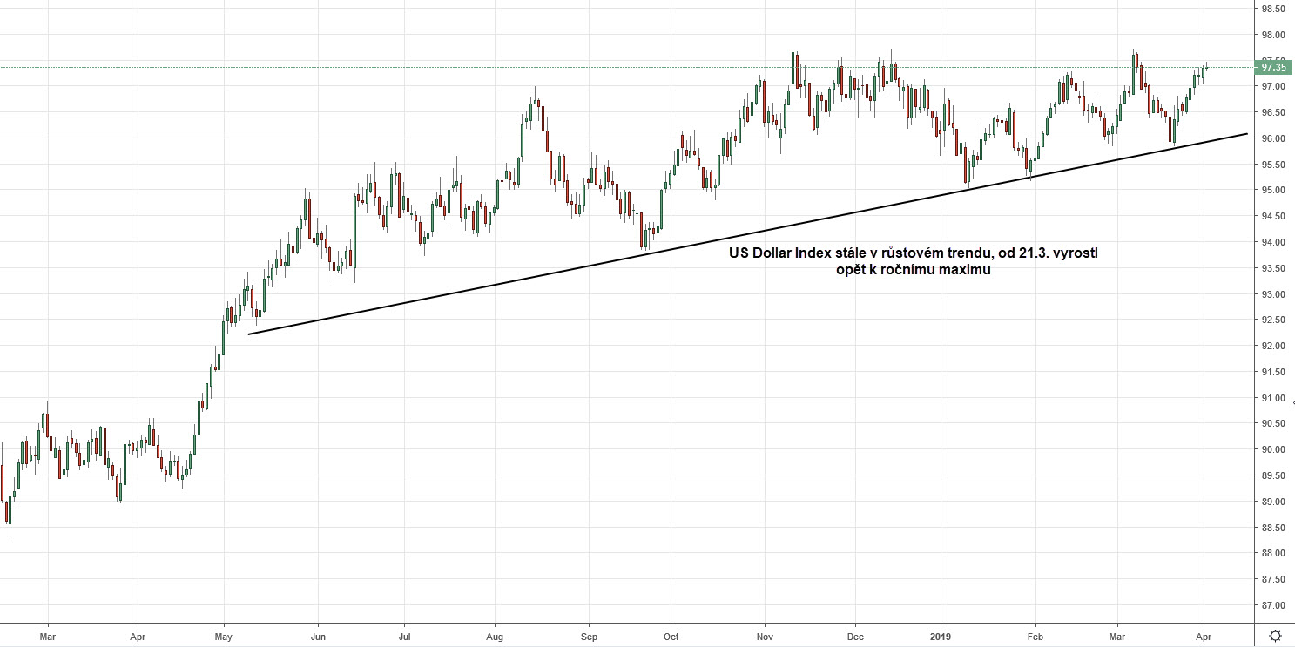This screenshot has width=1295, height=647.
Task: Click the 95.50 price axis label
Action: coord(1272,165)
